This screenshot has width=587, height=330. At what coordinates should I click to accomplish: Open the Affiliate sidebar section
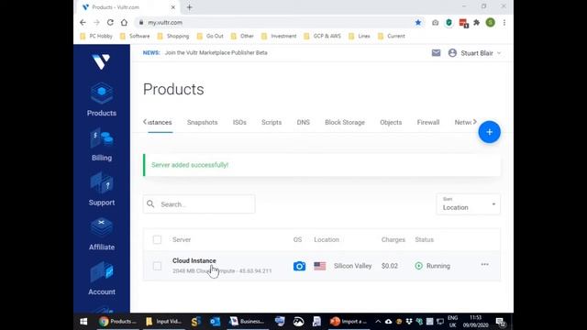pos(102,235)
